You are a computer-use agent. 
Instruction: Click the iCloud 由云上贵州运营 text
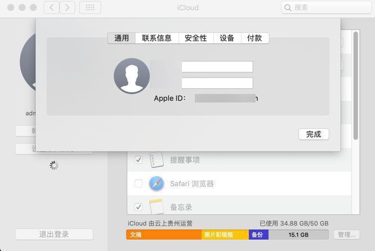point(160,223)
